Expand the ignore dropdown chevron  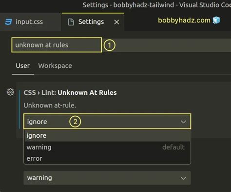[183, 122]
